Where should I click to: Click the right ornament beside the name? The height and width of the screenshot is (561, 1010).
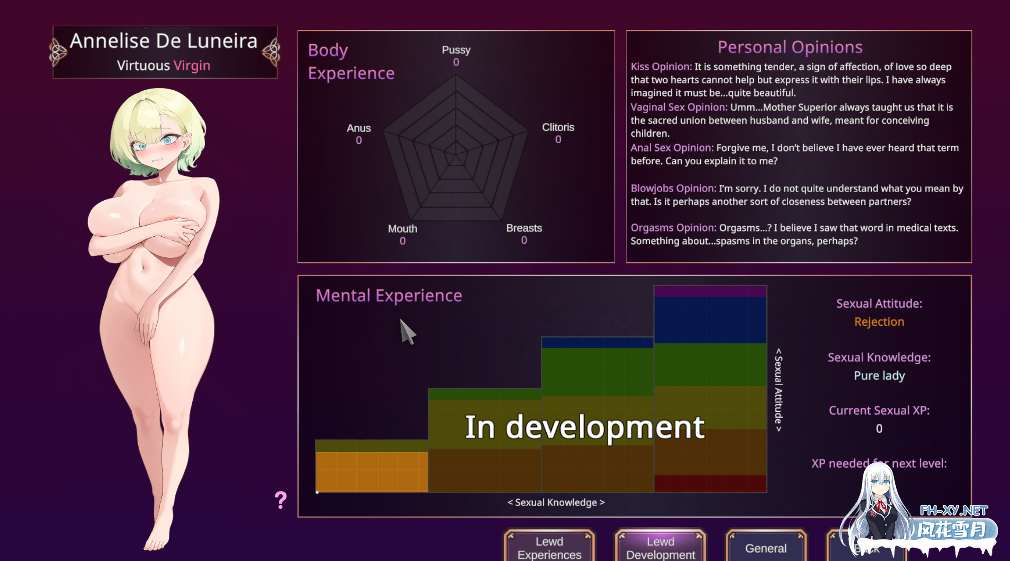pos(271,52)
